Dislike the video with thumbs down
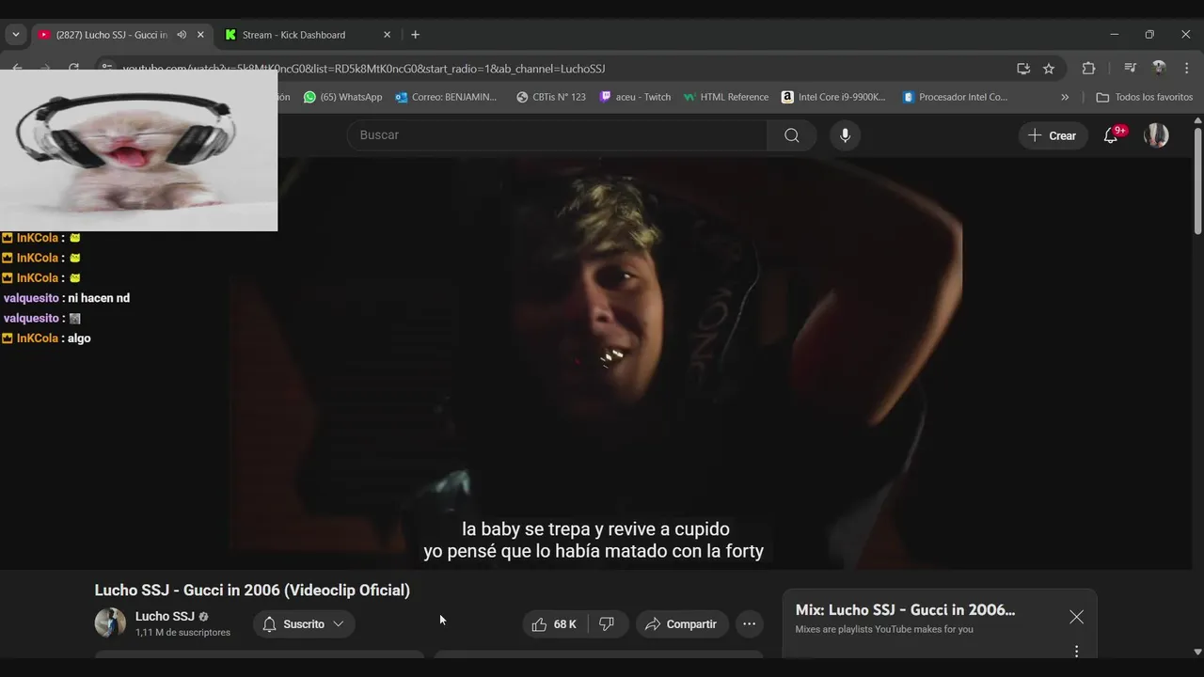 [x=608, y=624]
